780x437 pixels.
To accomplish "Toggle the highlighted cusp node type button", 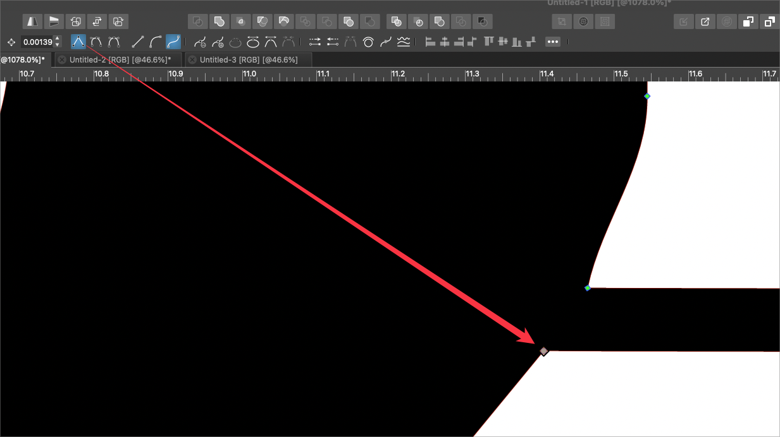I will coord(78,42).
